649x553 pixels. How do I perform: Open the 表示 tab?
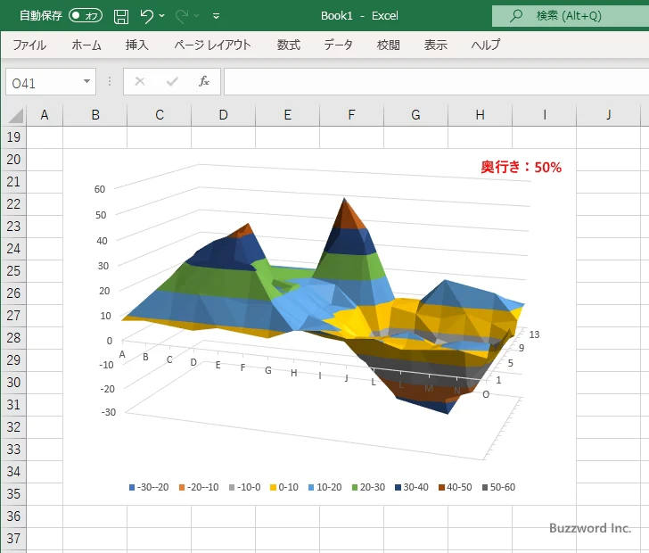click(x=435, y=45)
